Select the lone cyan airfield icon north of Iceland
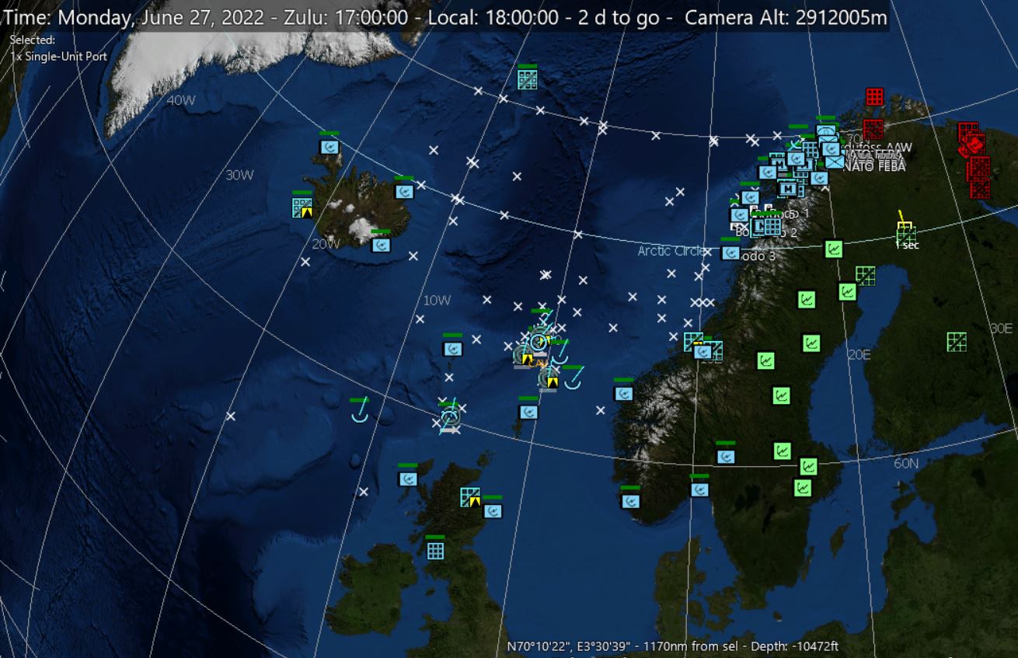Viewport: 1018px width, 658px height. [528, 79]
